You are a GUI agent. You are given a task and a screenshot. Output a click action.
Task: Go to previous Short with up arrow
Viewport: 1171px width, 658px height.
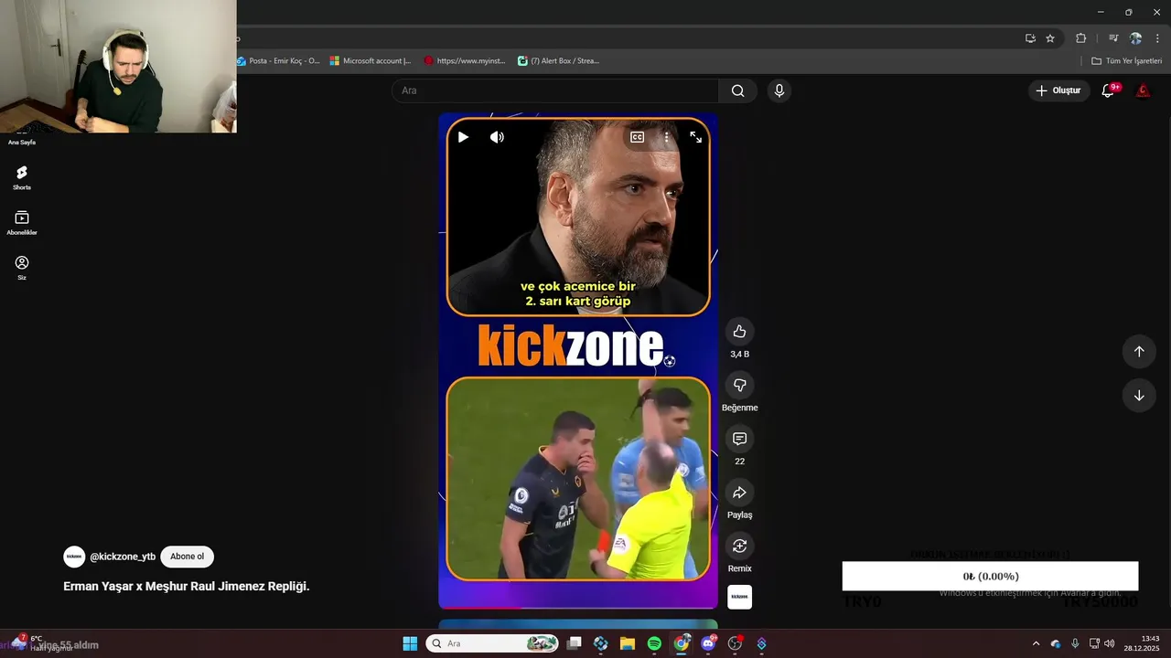point(1139,352)
